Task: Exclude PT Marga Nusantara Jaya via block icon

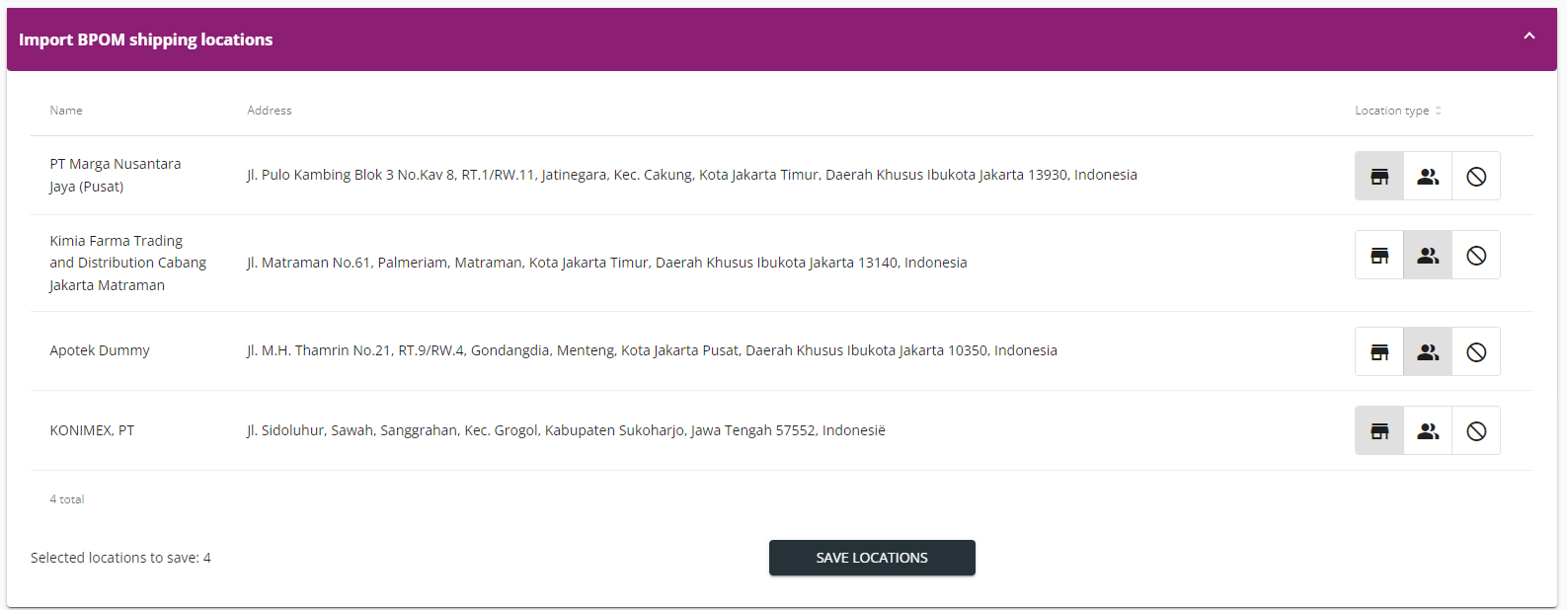Action: click(1476, 176)
